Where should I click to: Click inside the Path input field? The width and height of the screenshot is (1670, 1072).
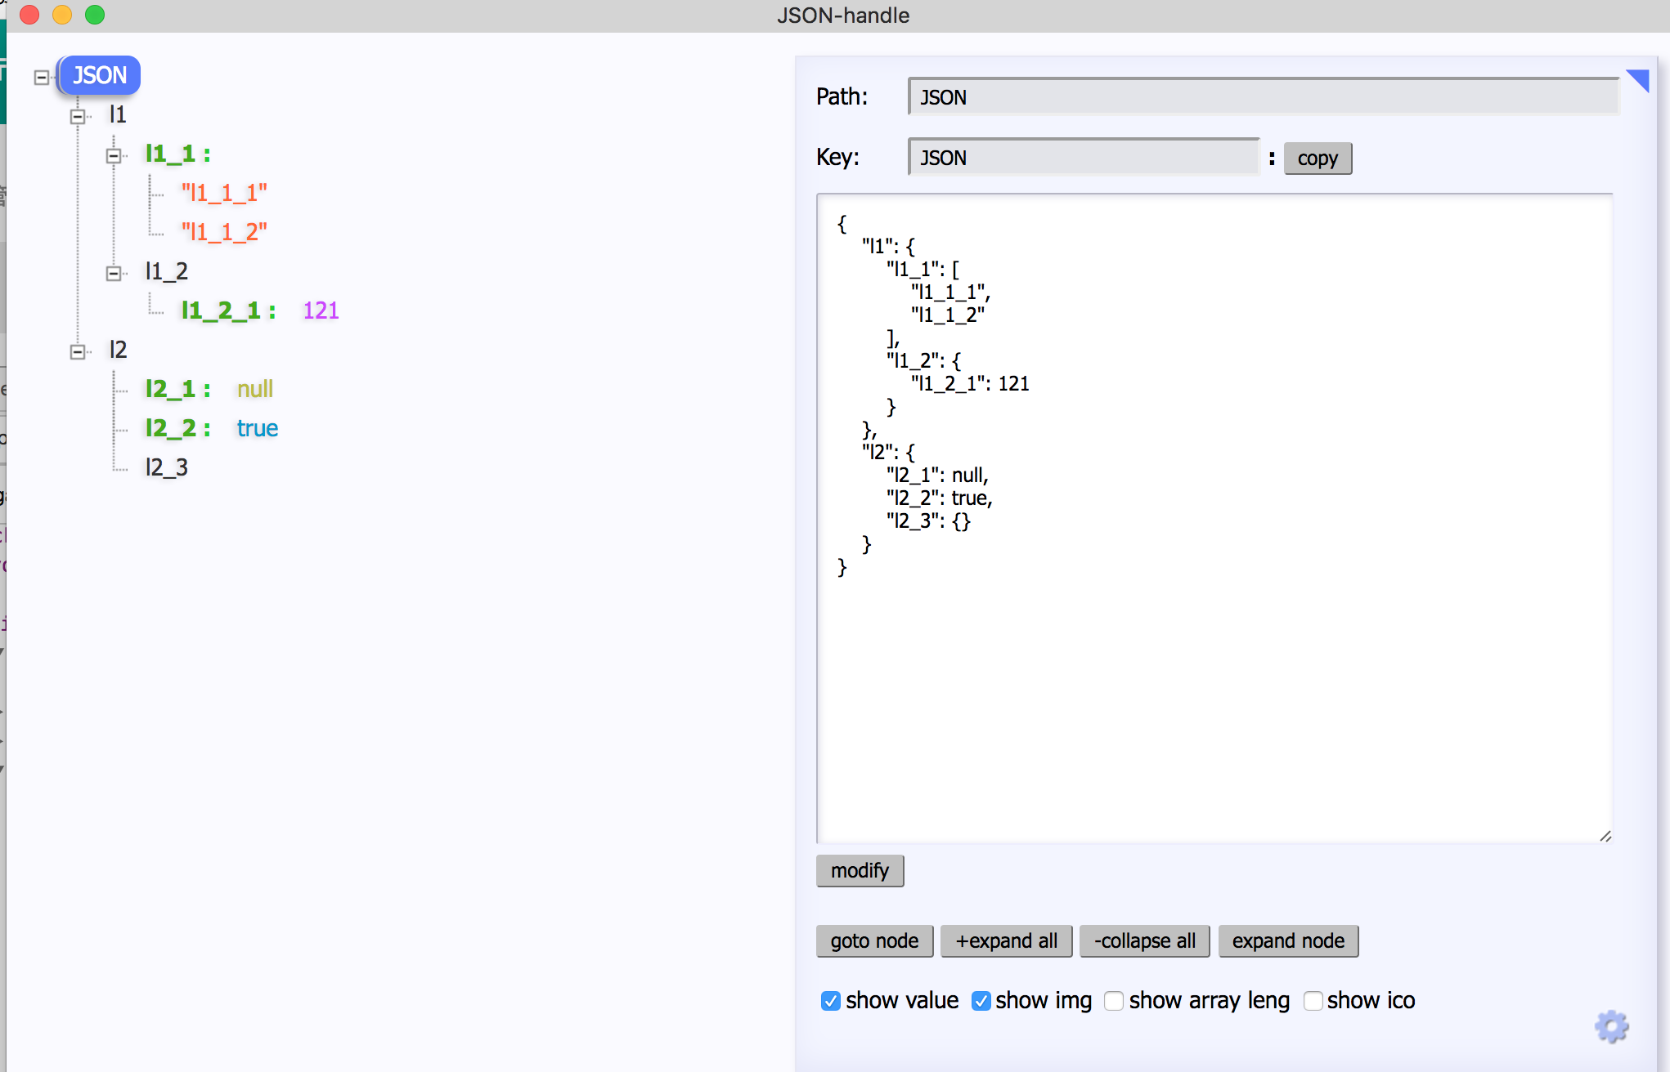coord(1263,97)
